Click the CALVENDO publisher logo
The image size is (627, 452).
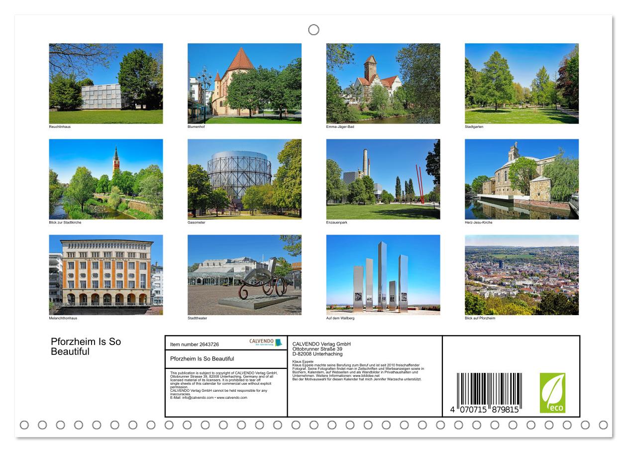click(266, 342)
